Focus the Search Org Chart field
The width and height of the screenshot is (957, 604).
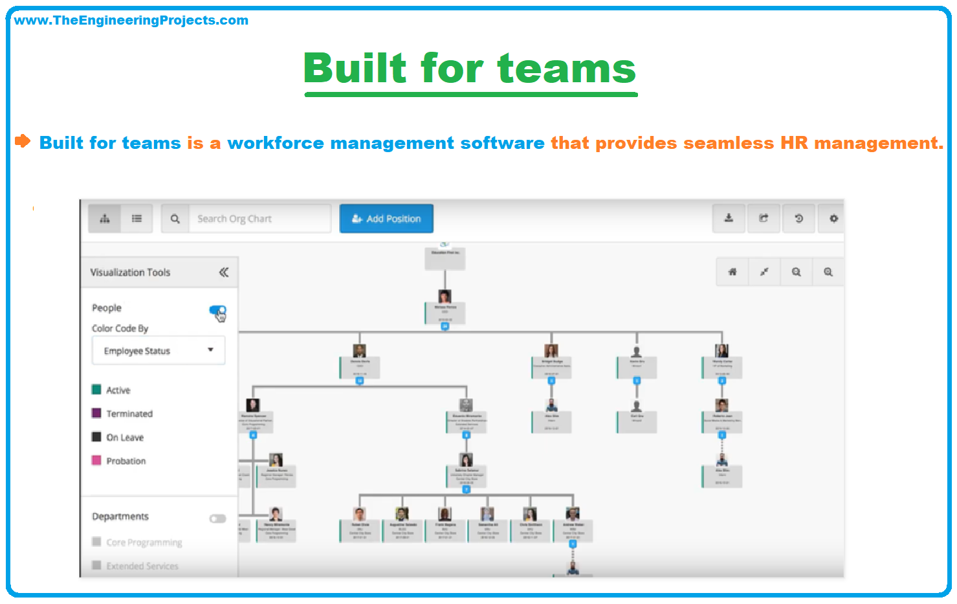pos(259,219)
